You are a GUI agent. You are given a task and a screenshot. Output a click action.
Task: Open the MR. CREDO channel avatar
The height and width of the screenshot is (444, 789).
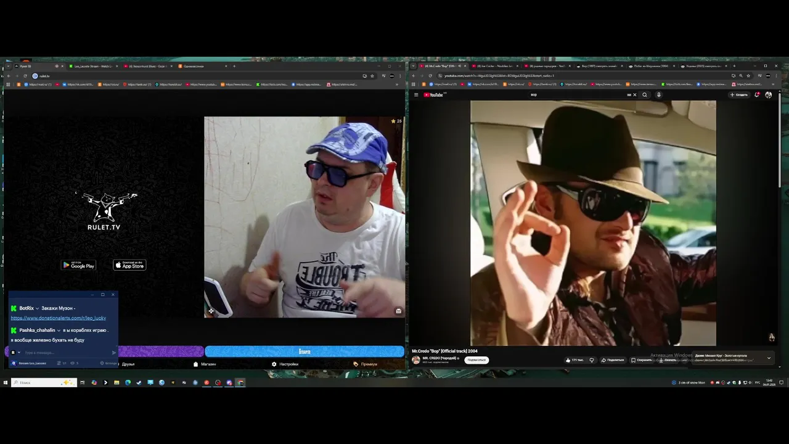pos(416,360)
